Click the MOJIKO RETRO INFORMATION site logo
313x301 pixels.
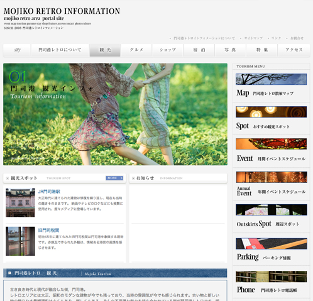pos(62,11)
